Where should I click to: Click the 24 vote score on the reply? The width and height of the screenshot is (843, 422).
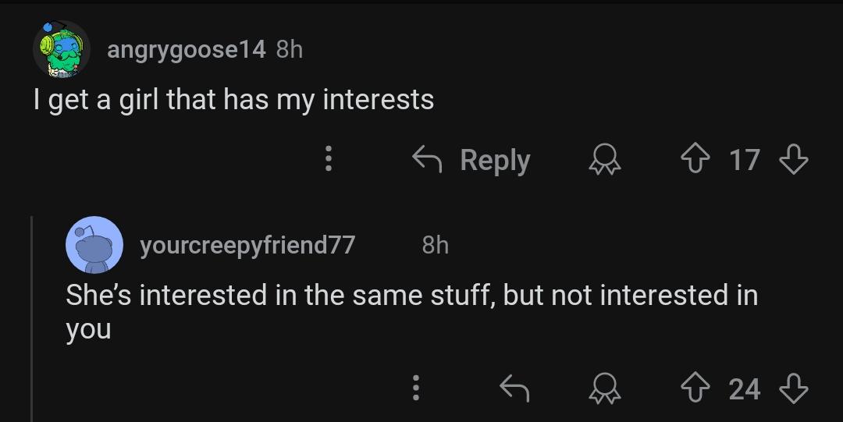tap(744, 388)
